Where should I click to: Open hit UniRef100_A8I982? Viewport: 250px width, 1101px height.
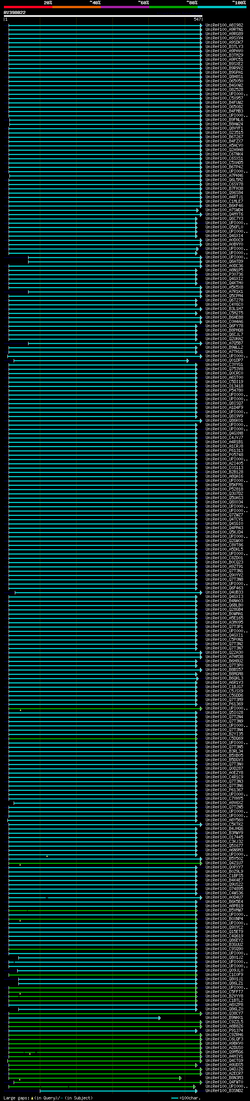224,25
